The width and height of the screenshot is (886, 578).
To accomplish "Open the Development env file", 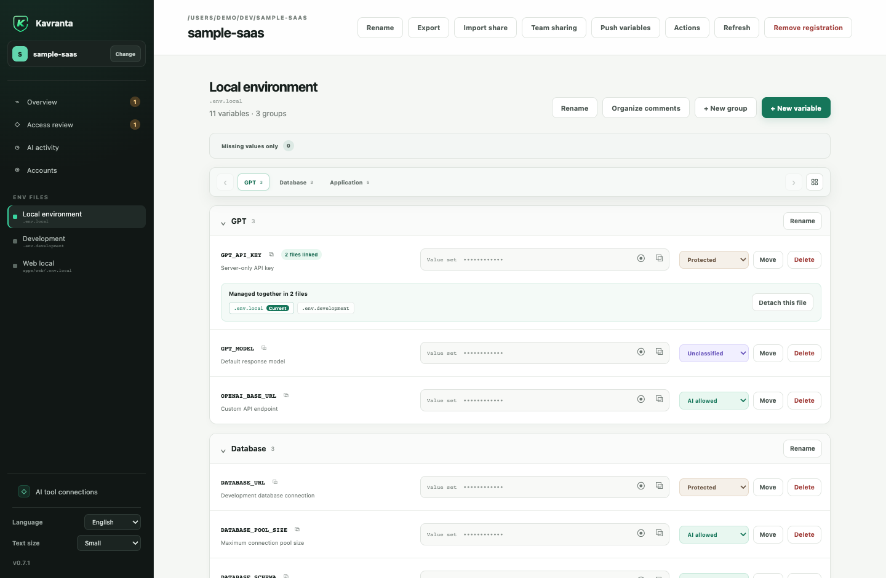I will tap(77, 241).
